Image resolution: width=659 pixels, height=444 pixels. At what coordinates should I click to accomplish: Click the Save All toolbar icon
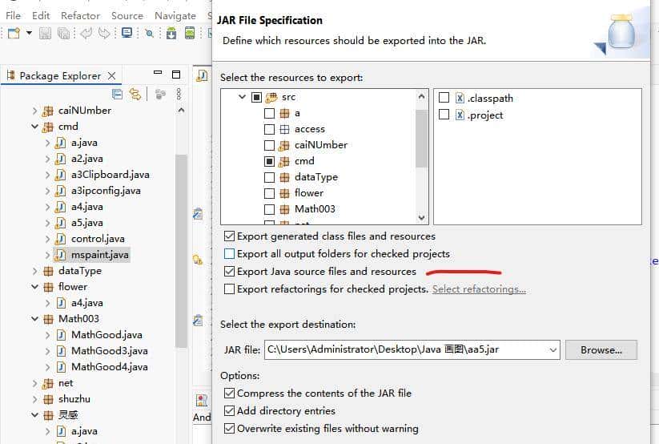[63, 33]
